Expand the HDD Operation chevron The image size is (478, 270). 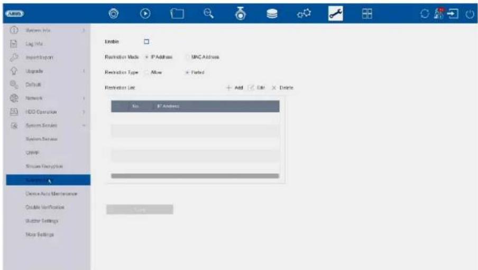(x=84, y=112)
